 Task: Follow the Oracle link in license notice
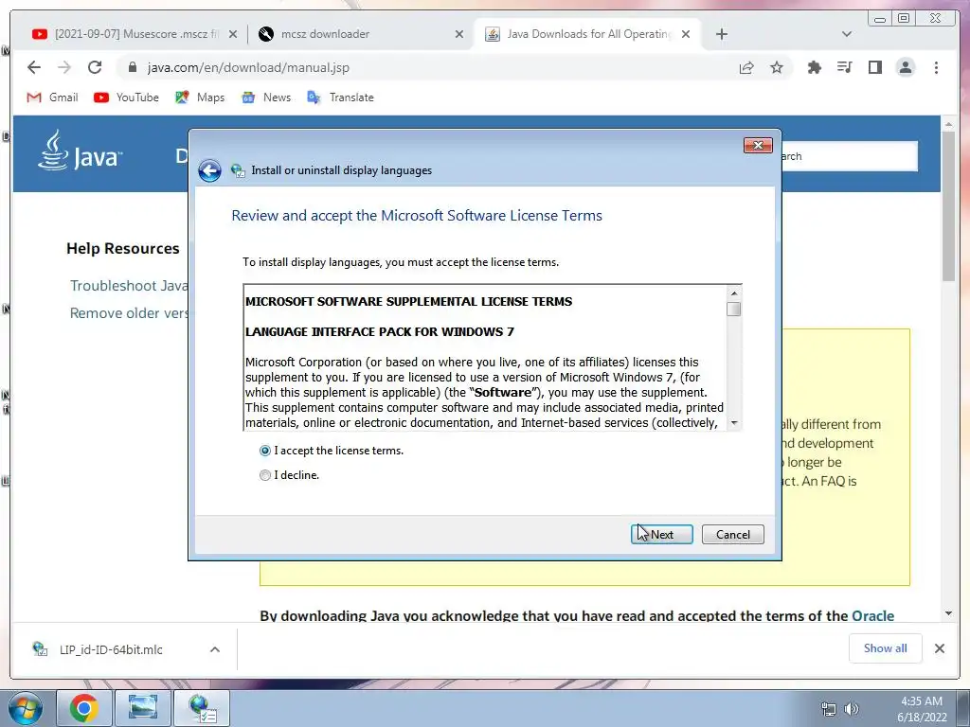coord(872,615)
